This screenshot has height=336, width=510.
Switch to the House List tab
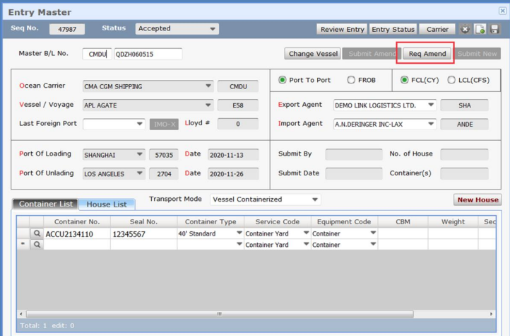point(106,204)
